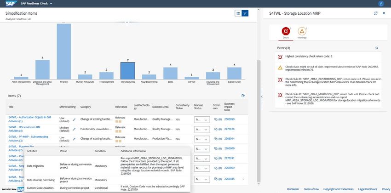Open Manual Status dropdown for PP-MRP Subcontracting row
The height and width of the screenshot is (193, 391).
pos(202,139)
